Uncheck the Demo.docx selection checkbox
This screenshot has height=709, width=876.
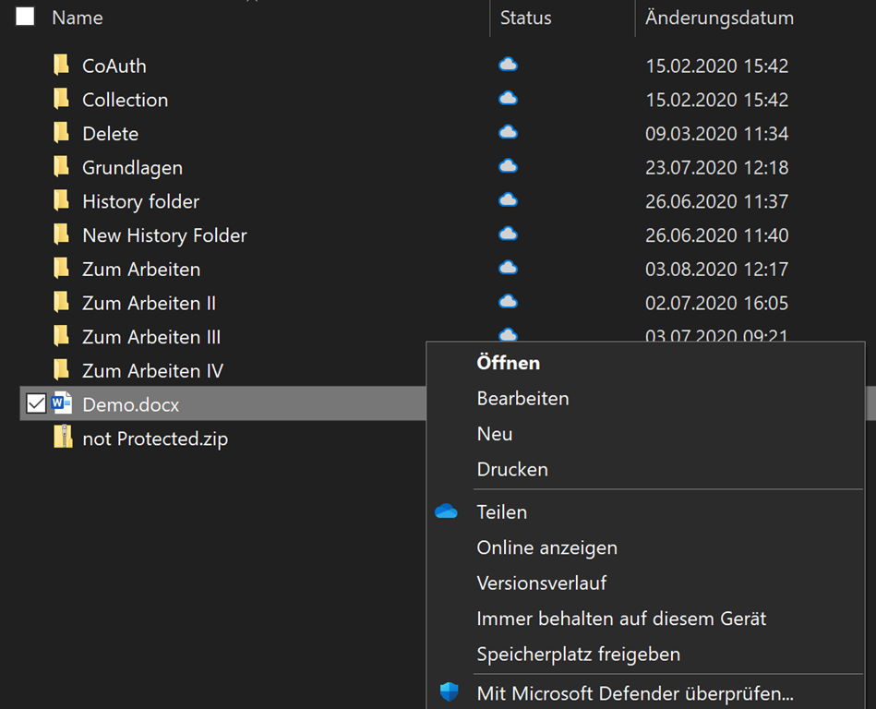[36, 403]
